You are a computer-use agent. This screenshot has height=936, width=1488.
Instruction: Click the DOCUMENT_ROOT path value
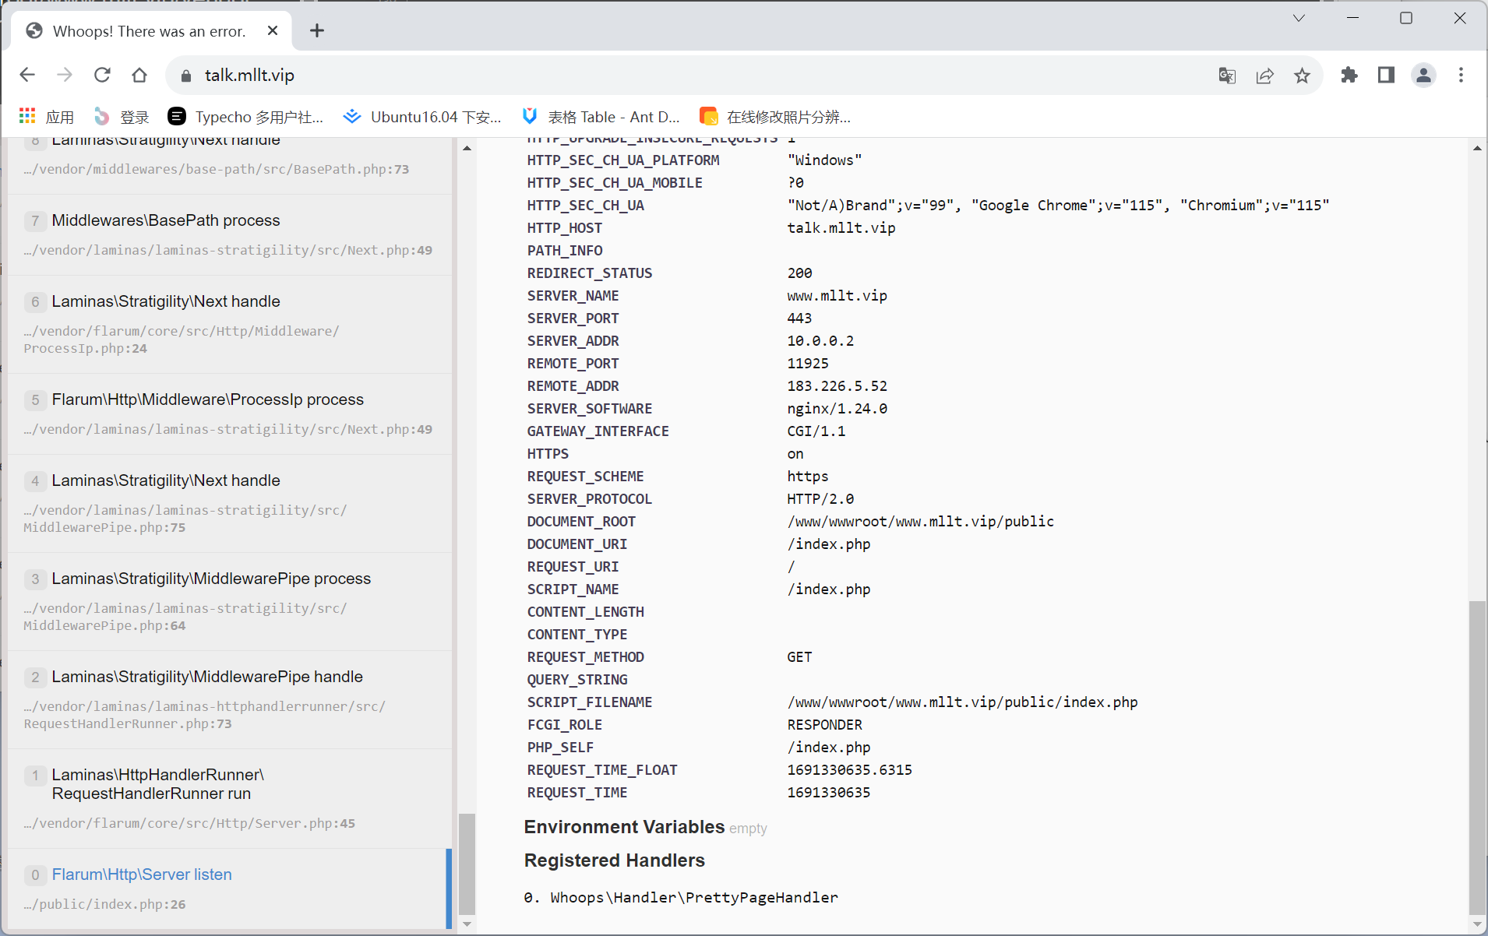click(920, 522)
